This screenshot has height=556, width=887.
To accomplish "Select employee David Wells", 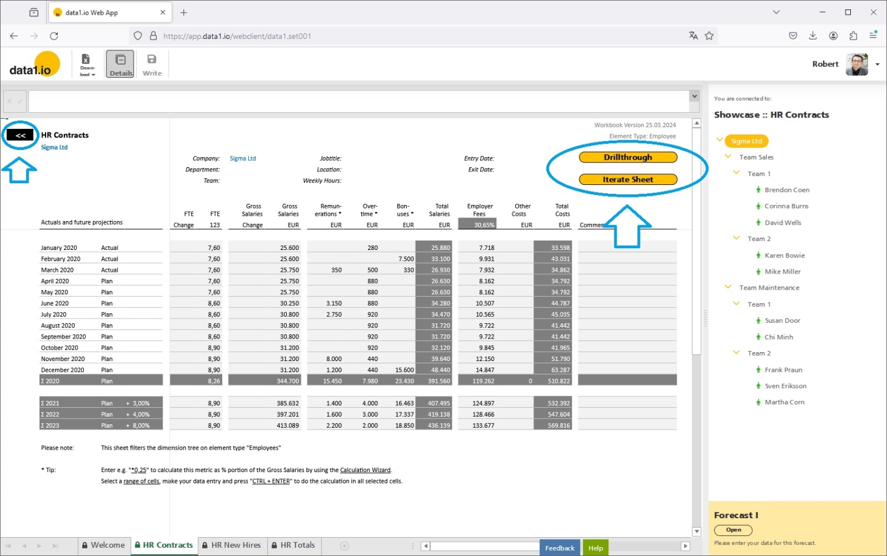I will point(783,223).
